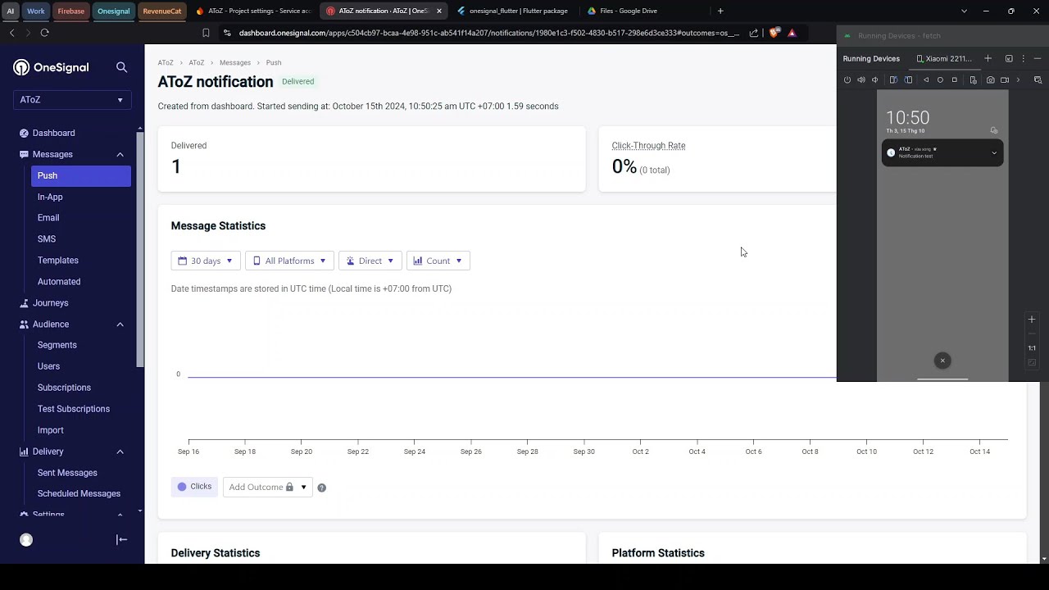Reload the page in the browser
Screen dimensions: 1049x590
[44, 33]
